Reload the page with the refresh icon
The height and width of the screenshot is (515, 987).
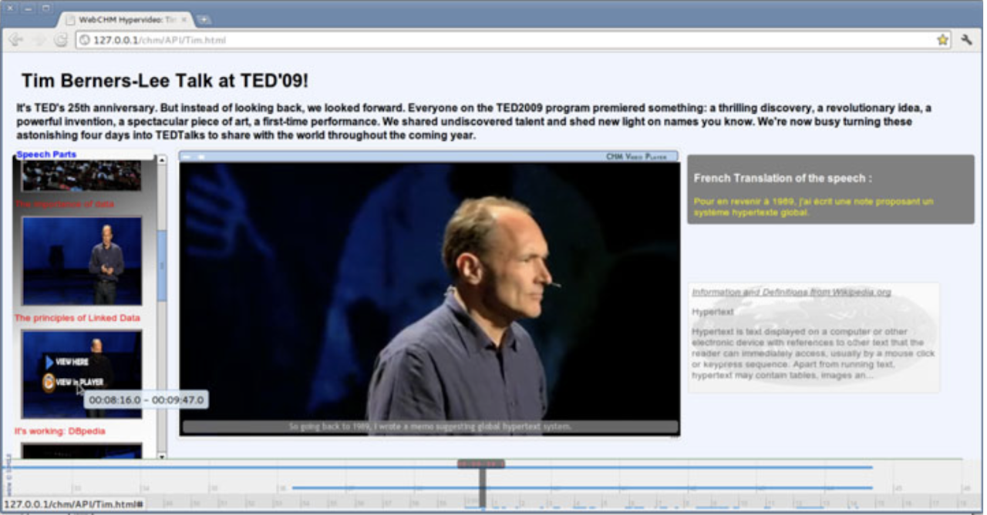point(60,40)
